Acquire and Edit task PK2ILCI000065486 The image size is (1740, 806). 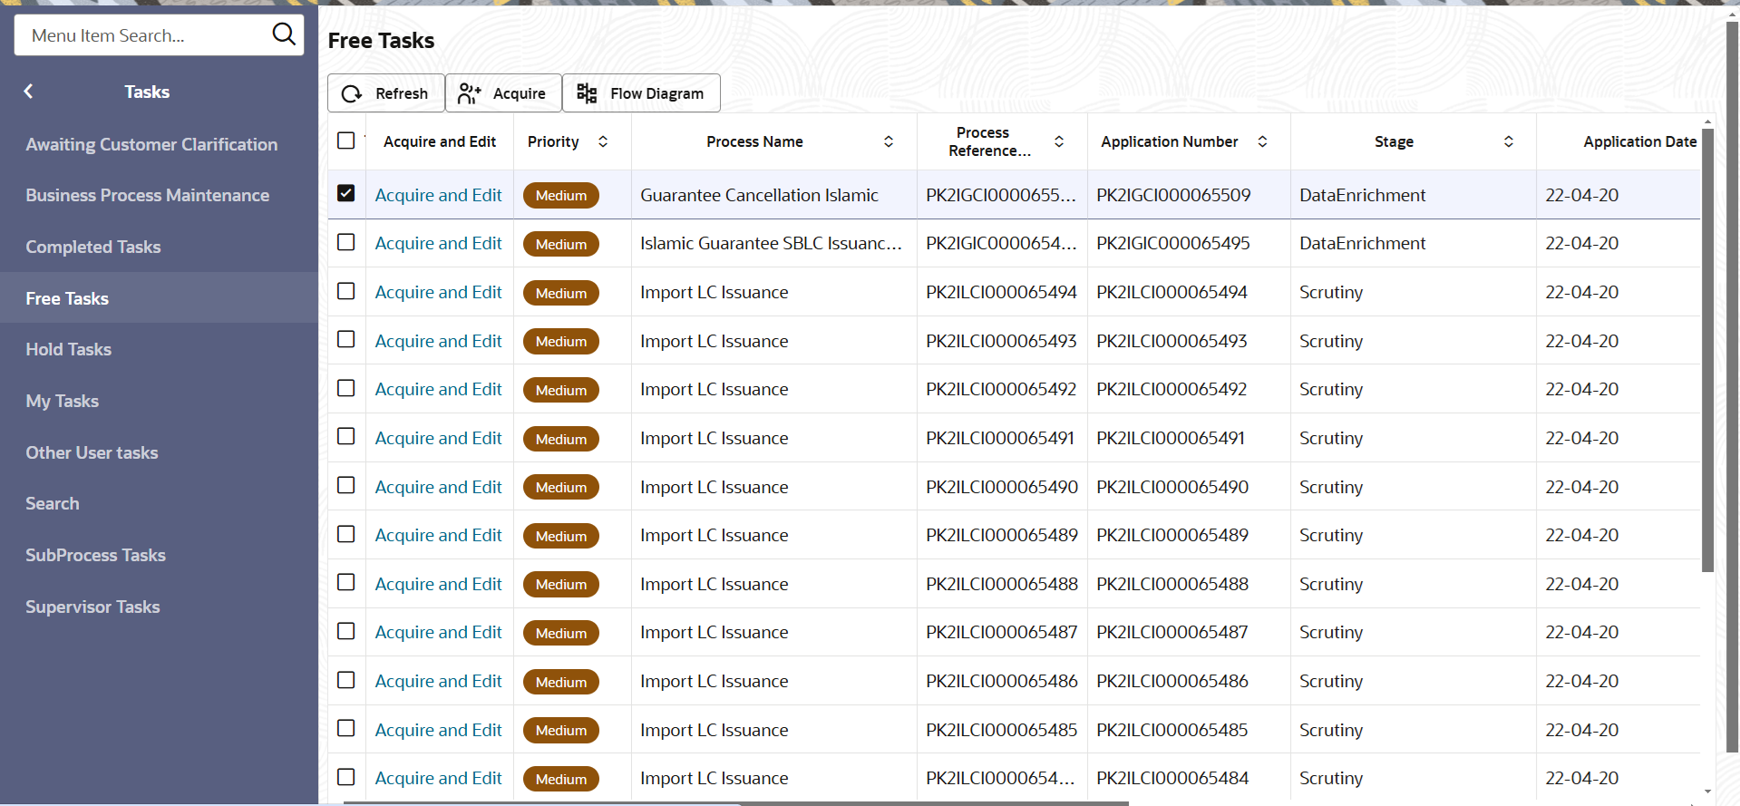tap(439, 681)
